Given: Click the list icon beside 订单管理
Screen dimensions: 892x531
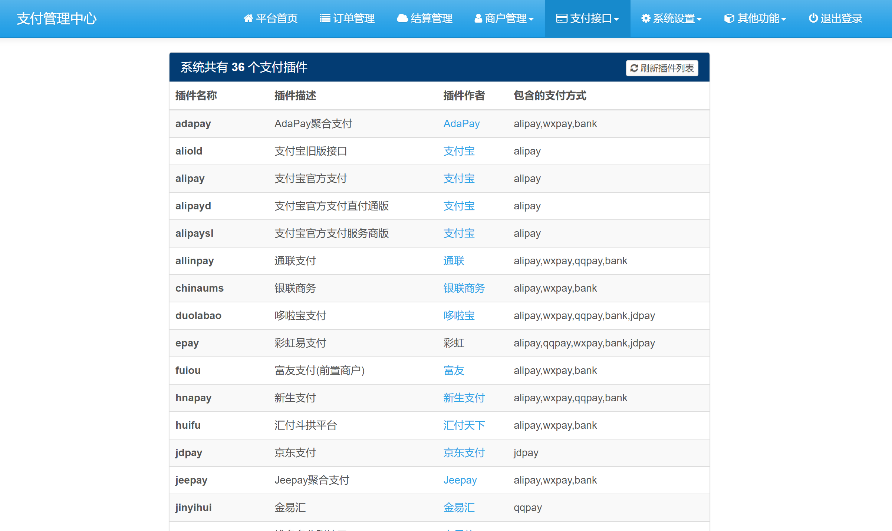Looking at the screenshot, I should click(x=325, y=18).
